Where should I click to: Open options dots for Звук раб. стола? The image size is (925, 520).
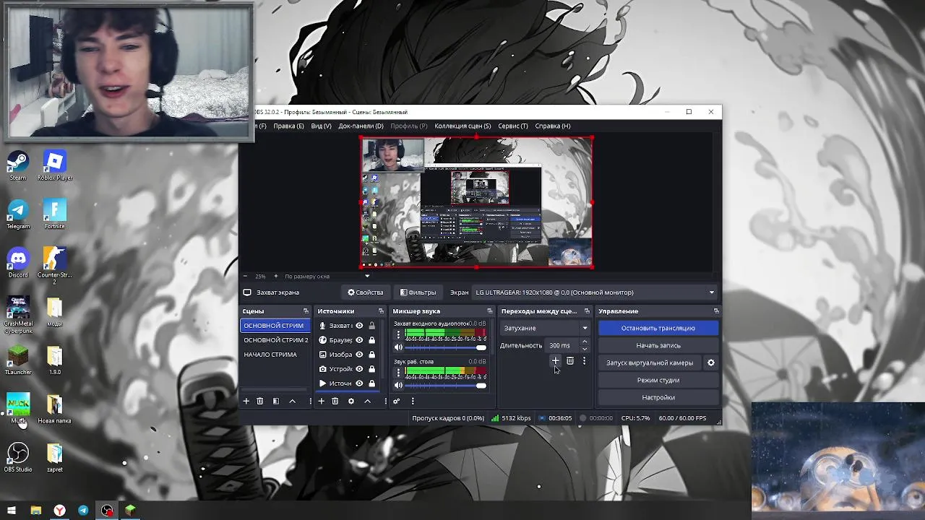398,373
